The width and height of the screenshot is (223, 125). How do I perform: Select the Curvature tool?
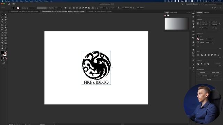6,20
